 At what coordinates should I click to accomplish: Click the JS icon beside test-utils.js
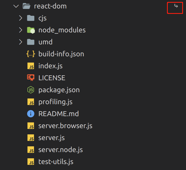pos(31,162)
